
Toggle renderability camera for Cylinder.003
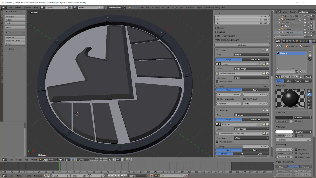coord(311,29)
